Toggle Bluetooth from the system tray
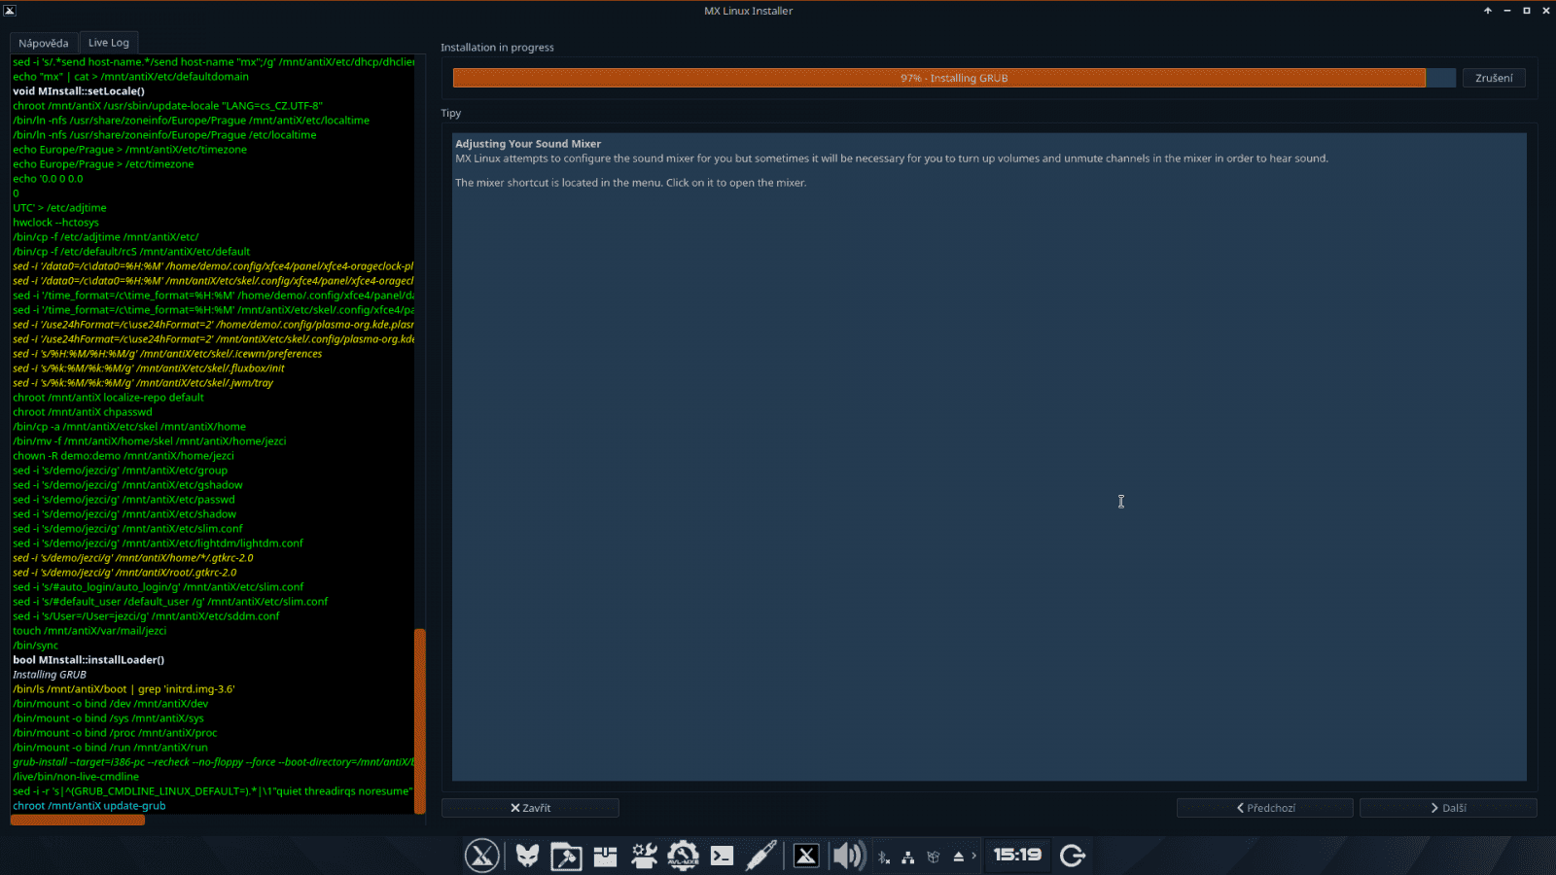 click(x=883, y=856)
